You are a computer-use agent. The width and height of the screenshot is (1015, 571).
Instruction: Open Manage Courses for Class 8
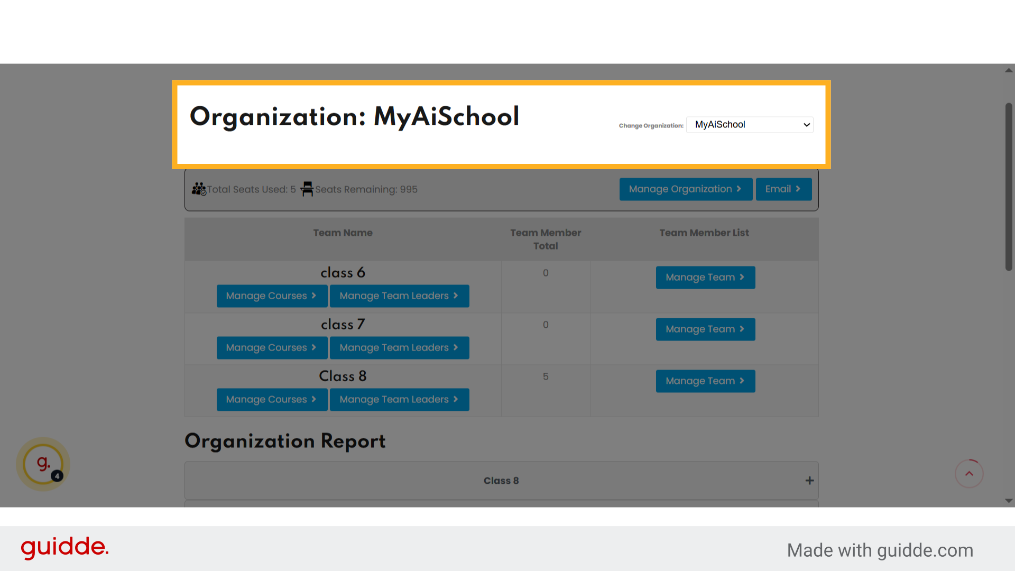(x=272, y=399)
